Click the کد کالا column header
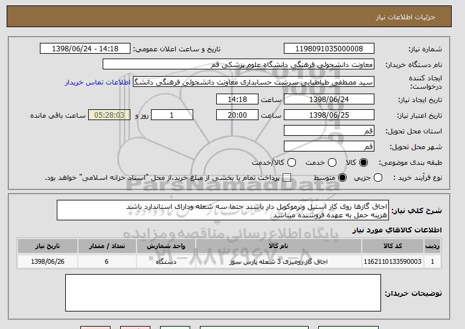 (393, 246)
